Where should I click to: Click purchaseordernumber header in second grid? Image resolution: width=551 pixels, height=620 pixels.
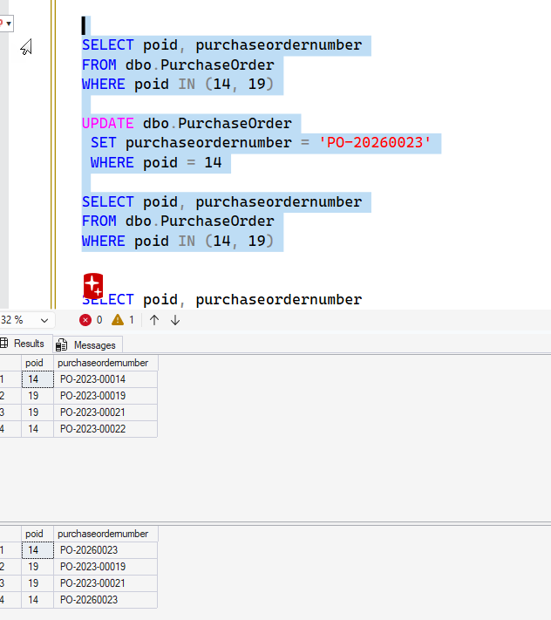pyautogui.click(x=103, y=534)
